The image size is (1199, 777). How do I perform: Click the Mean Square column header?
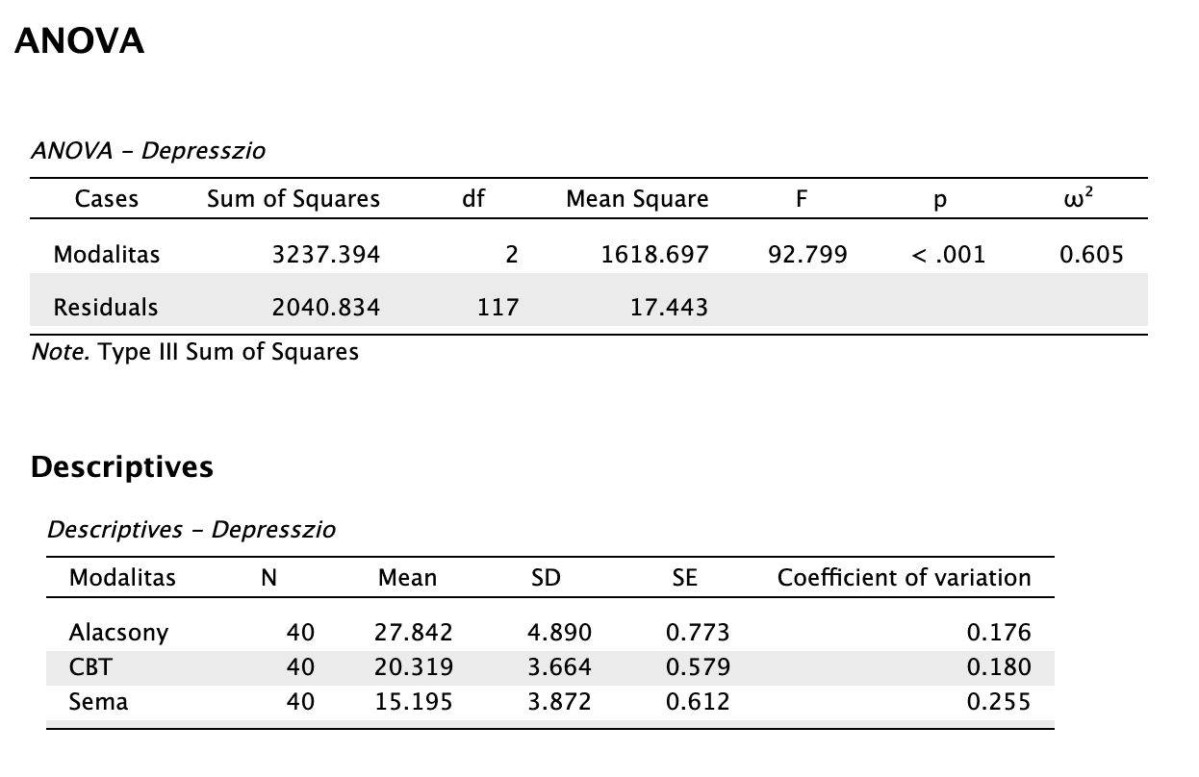637,199
